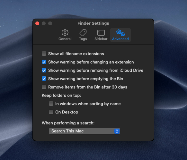
Task: Tick the On Desktop checkbox
Action: click(51, 112)
